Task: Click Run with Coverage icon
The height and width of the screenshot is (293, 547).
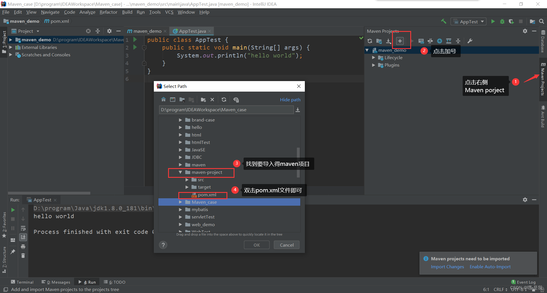Action: (511, 21)
